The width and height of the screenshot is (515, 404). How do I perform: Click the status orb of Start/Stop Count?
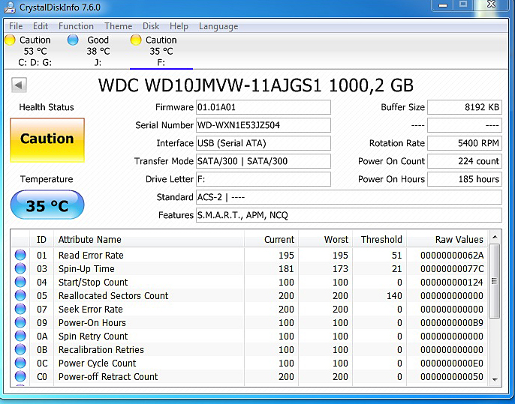click(x=20, y=282)
